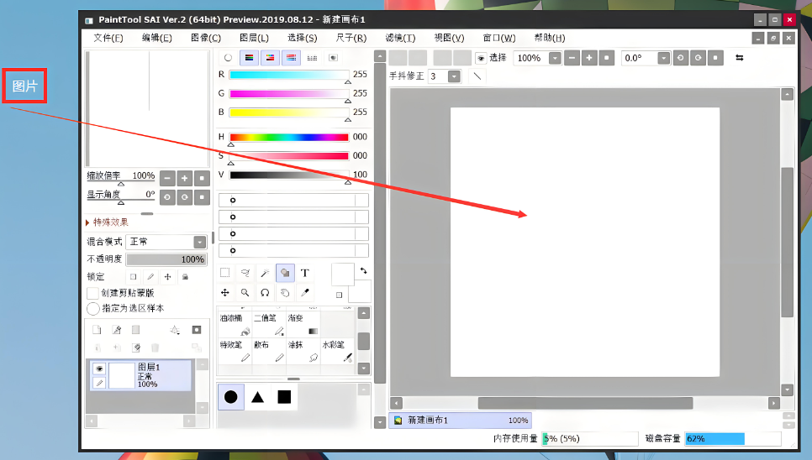Zoom in on canvas from top toolbar
This screenshot has width=812, height=460.
588,58
